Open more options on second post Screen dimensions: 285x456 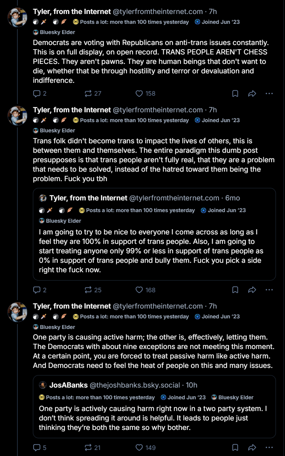tap(269, 290)
